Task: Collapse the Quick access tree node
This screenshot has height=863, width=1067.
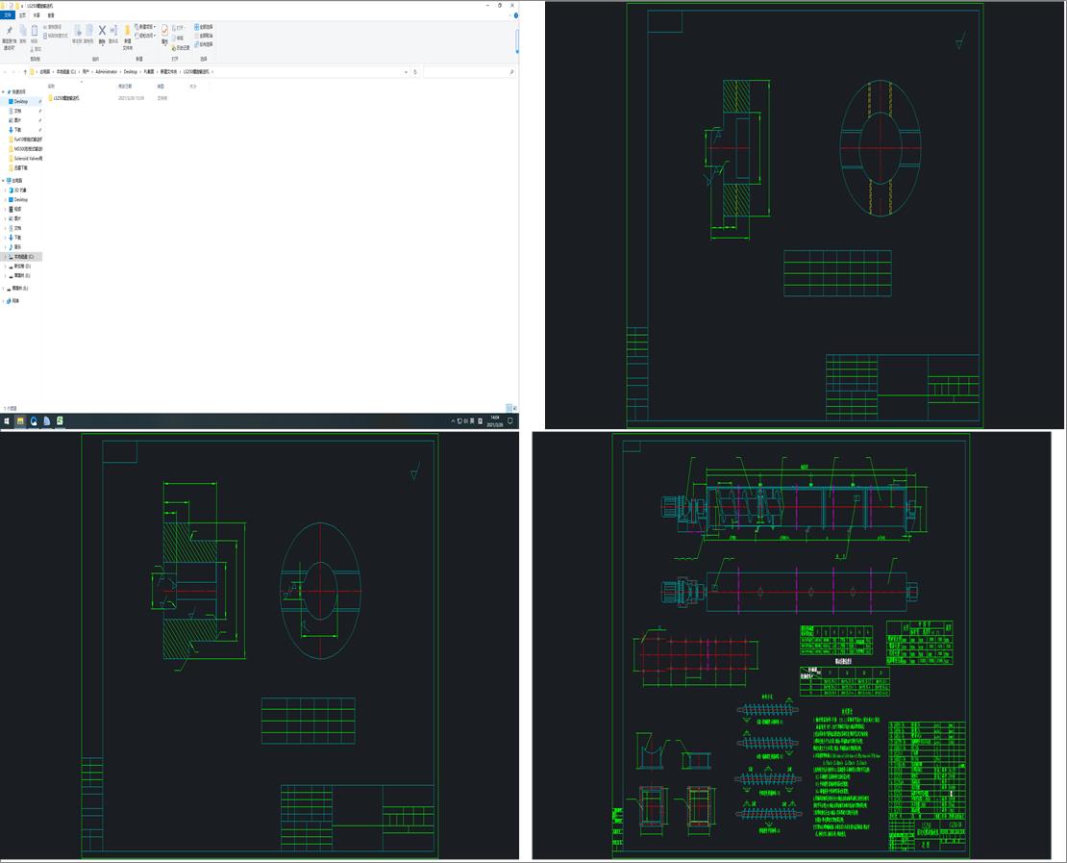Action: (x=4, y=92)
